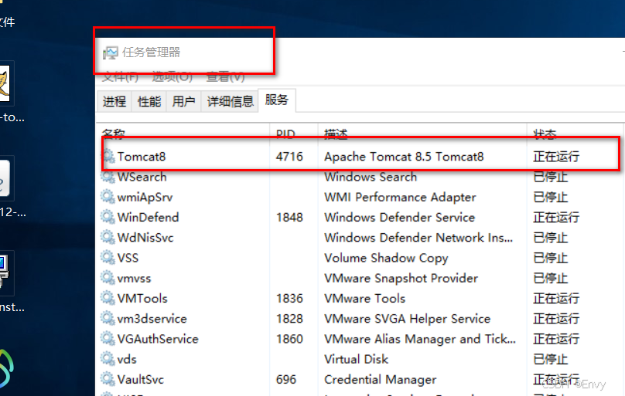625x396 pixels.
Task: Select the WinDefend service name
Action: (x=149, y=218)
